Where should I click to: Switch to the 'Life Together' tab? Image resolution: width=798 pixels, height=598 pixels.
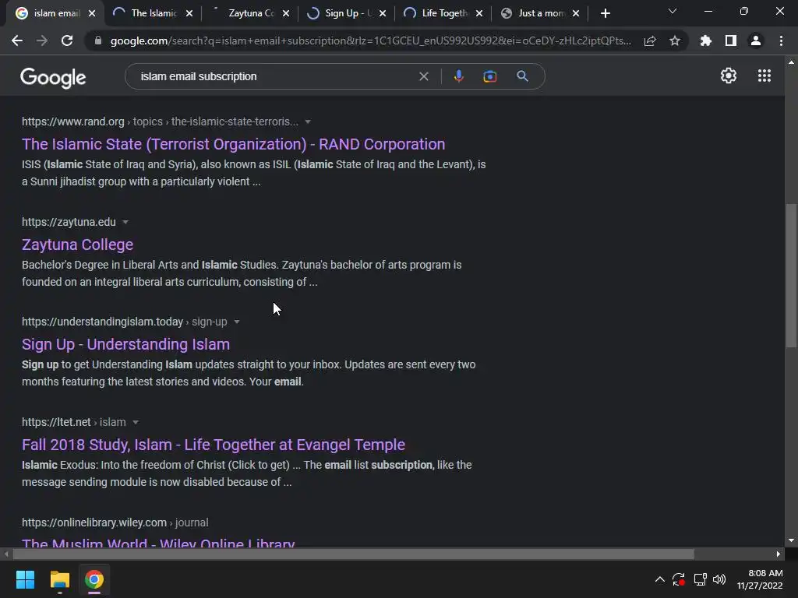pos(444,13)
